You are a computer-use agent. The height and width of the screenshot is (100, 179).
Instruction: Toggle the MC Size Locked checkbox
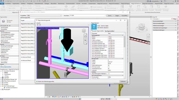(109, 67)
